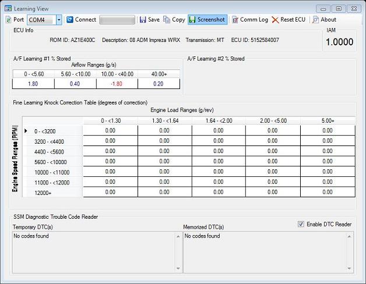The width and height of the screenshot is (366, 284).
Task: Expand the COM4 port dropdown
Action: click(59, 20)
